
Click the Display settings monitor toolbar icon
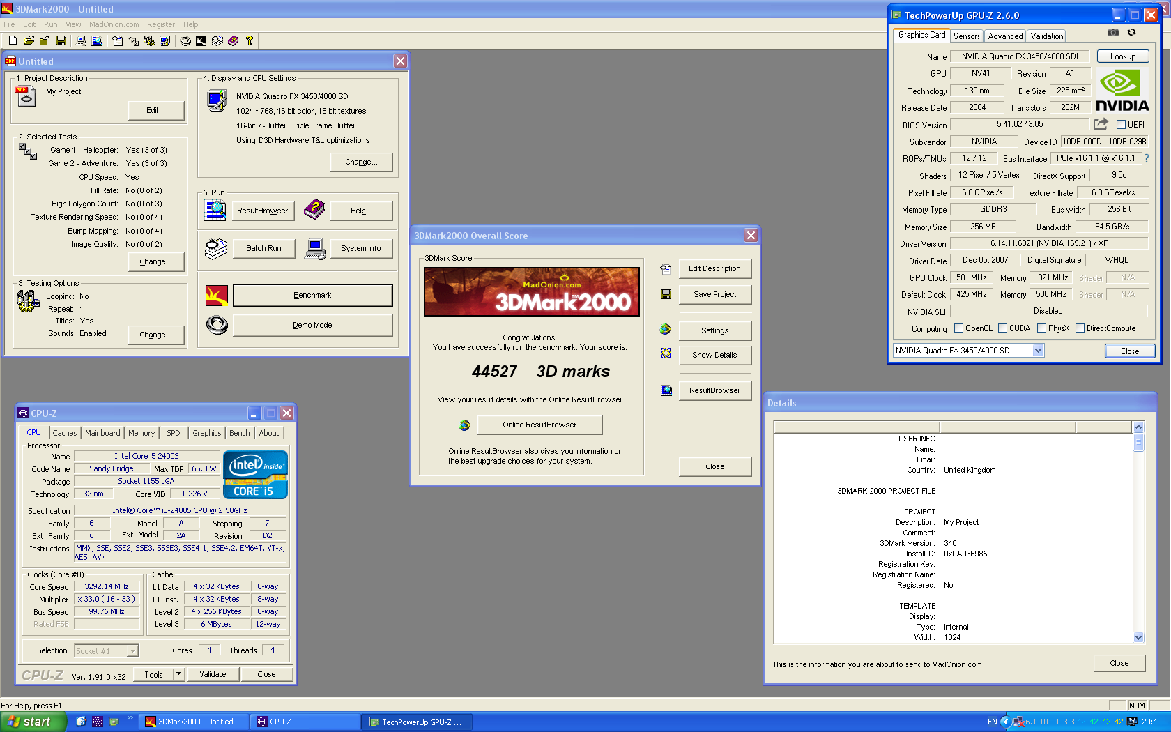pos(165,41)
